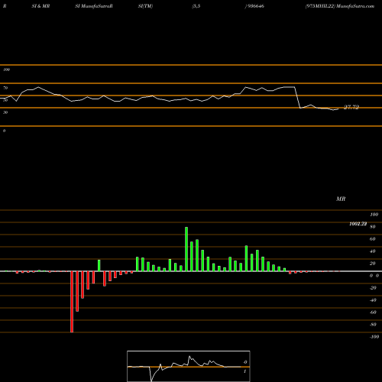The width and height of the screenshot is (382, 382).
Task: Click the MR value label 1002.22
Action: click(358, 224)
